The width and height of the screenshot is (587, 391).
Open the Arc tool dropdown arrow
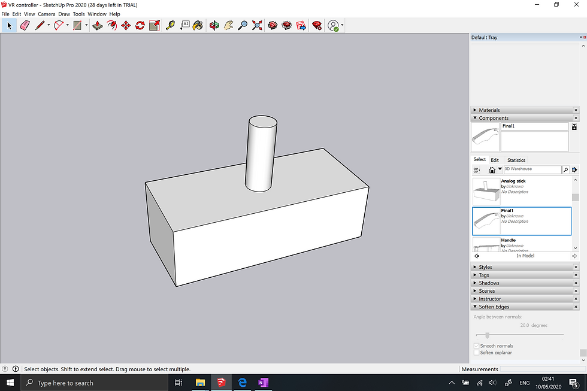[67, 25]
